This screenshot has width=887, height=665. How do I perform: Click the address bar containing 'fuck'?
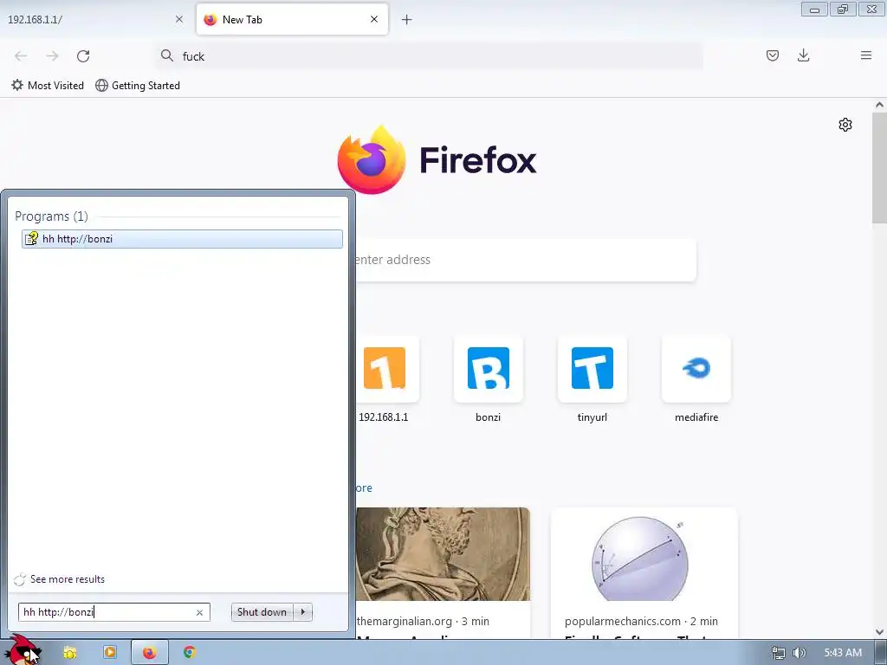click(x=430, y=56)
